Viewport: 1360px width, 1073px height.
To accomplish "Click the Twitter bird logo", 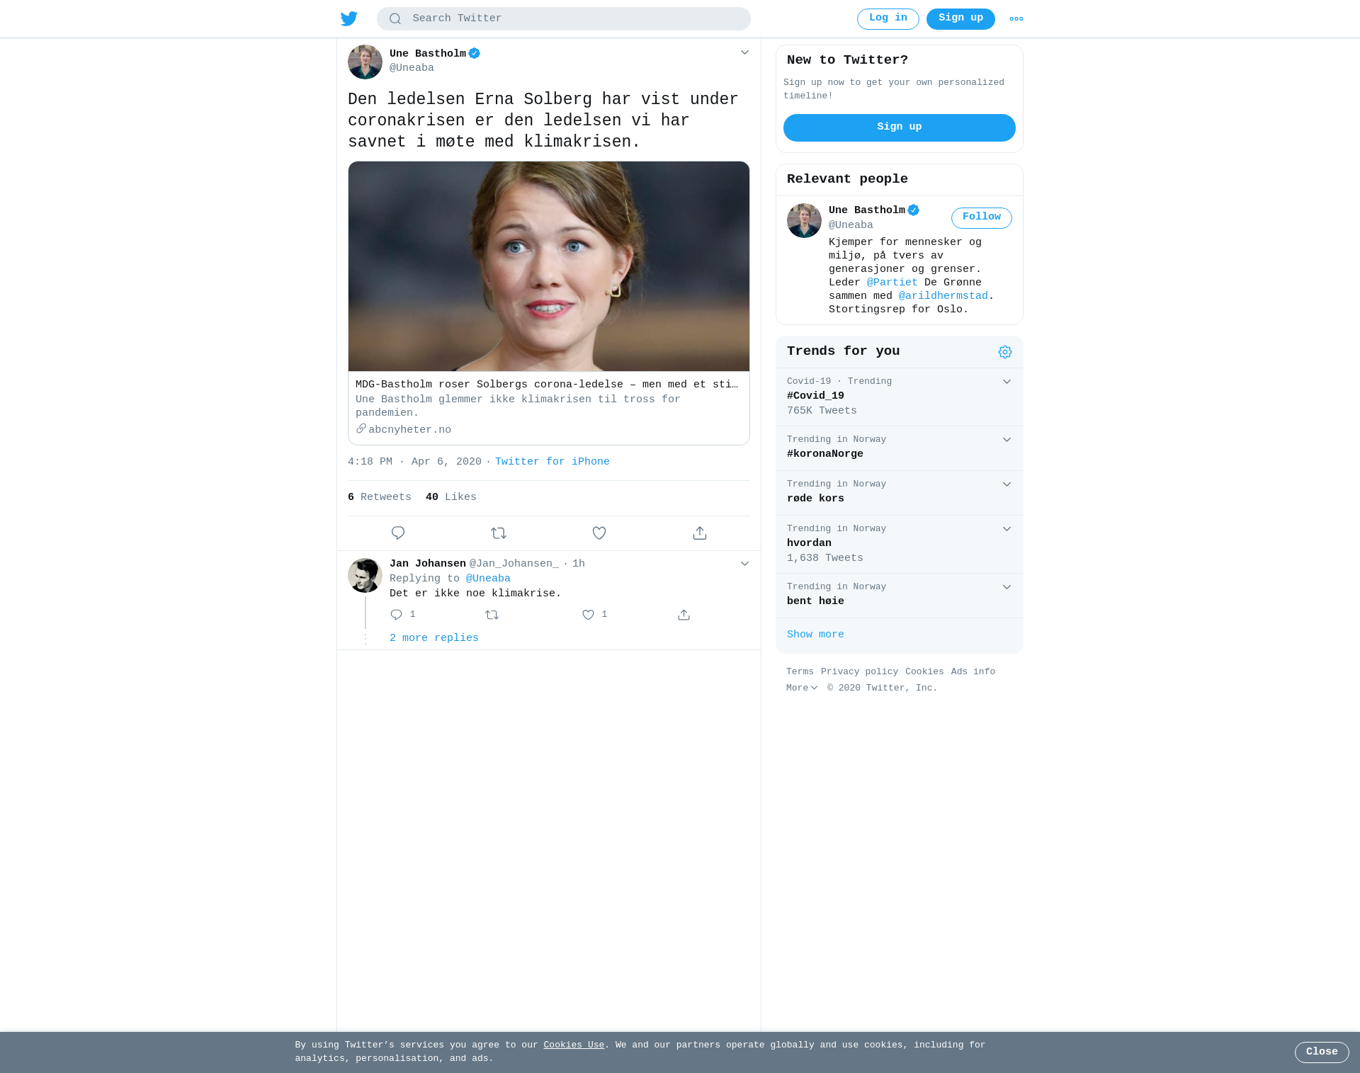I will 348,18.
